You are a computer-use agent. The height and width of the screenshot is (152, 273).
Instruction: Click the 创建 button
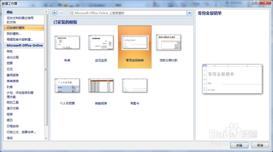tap(239, 145)
